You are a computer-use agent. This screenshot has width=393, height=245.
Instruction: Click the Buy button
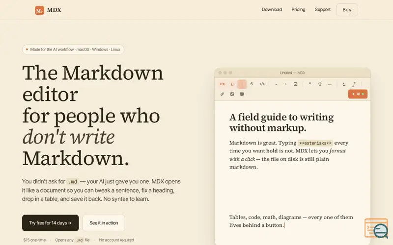click(347, 10)
